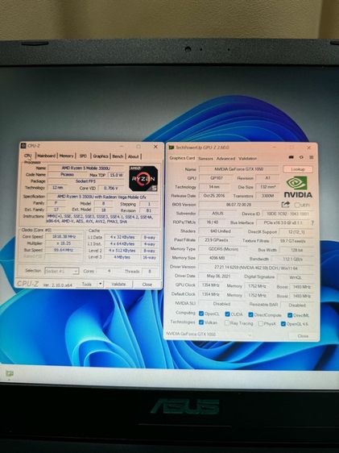Click the NVIDIA logo in GPU-Z
Image resolution: width=339 pixels, height=453 pixels.
[298, 187]
